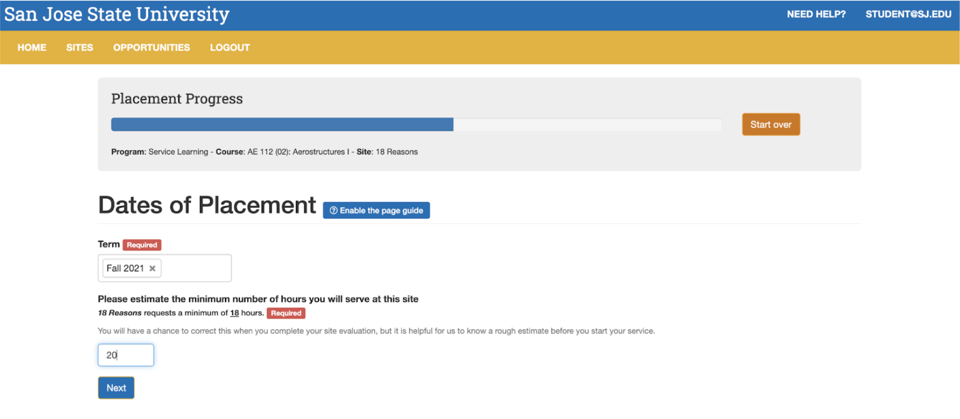
Task: Click the unfilled portion of progress bar
Action: (586, 124)
